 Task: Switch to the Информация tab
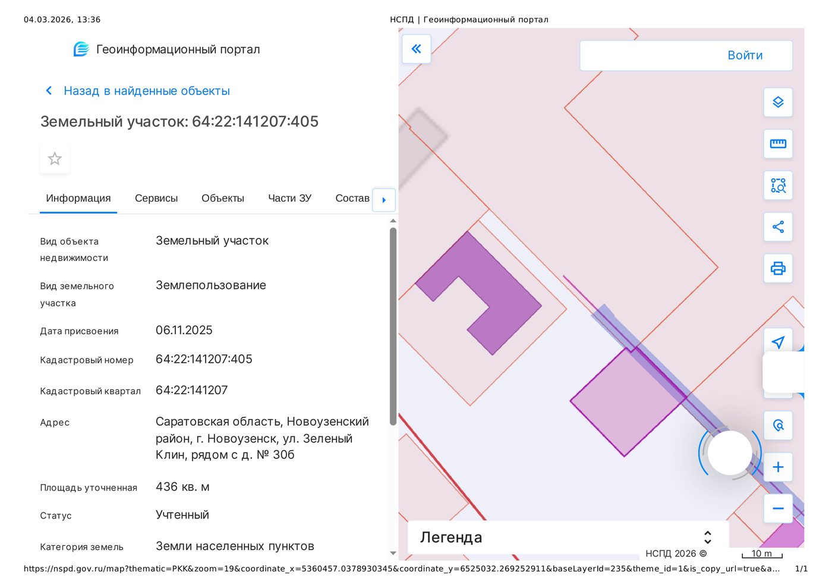[x=78, y=198]
